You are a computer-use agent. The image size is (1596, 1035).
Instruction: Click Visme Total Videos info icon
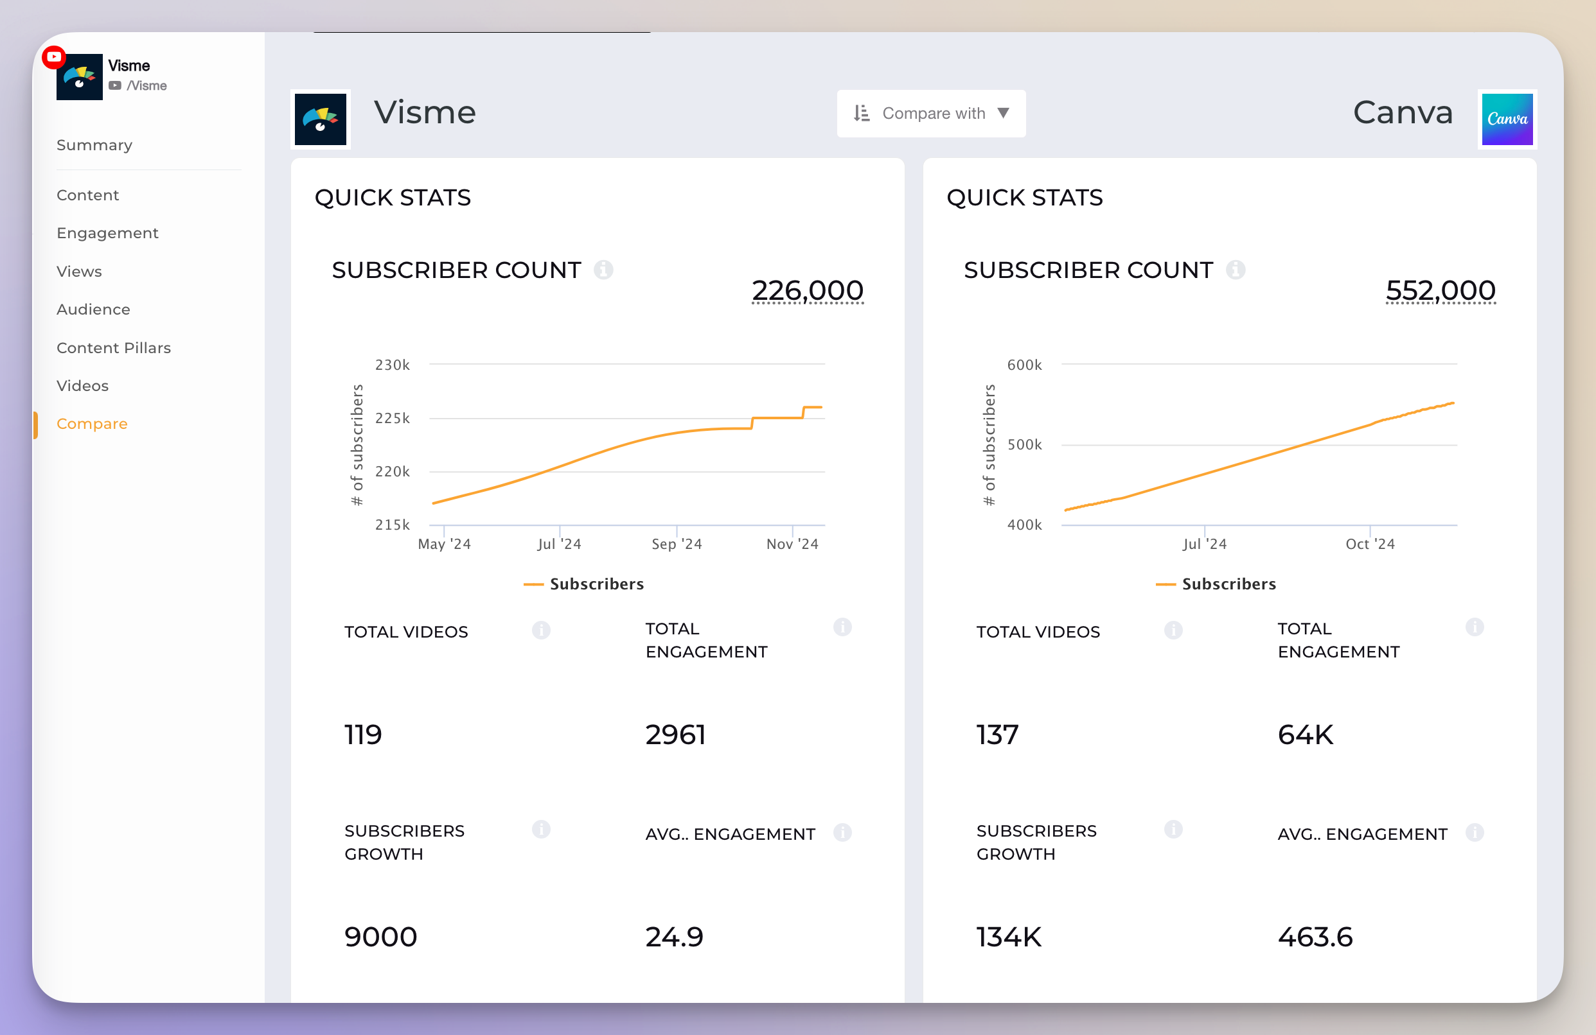[540, 630]
